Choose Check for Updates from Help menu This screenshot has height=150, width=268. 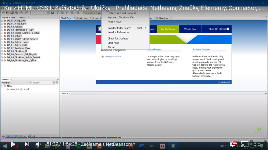point(118,38)
